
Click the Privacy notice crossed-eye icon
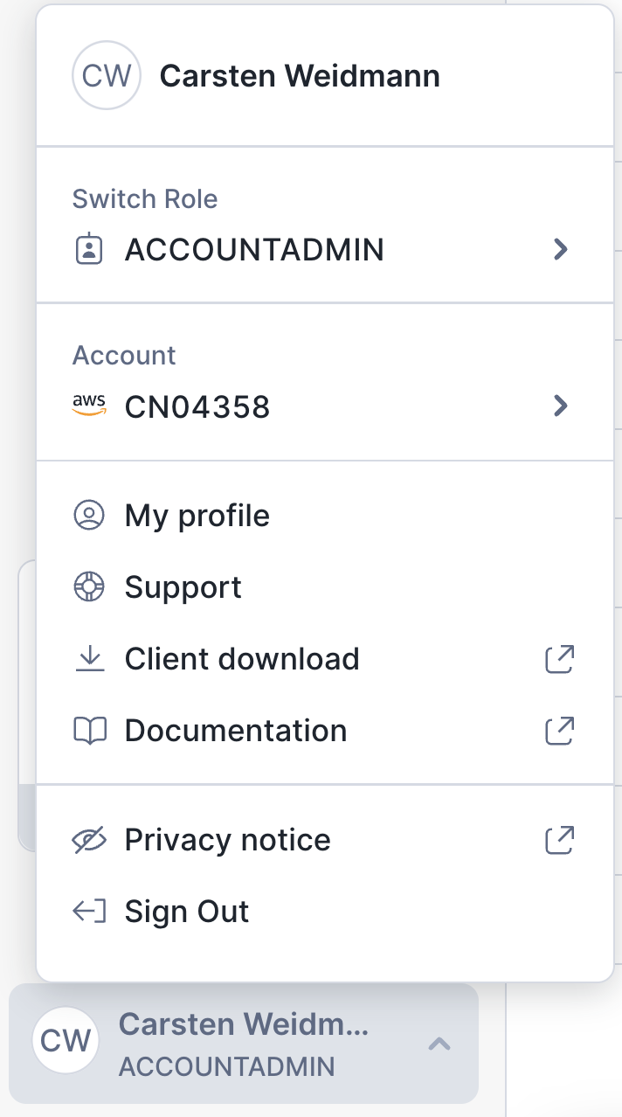pos(88,841)
